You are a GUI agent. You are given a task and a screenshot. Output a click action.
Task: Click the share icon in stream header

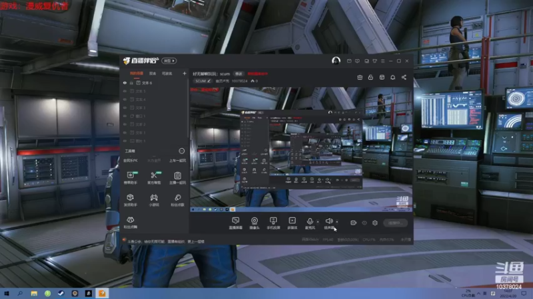point(404,77)
